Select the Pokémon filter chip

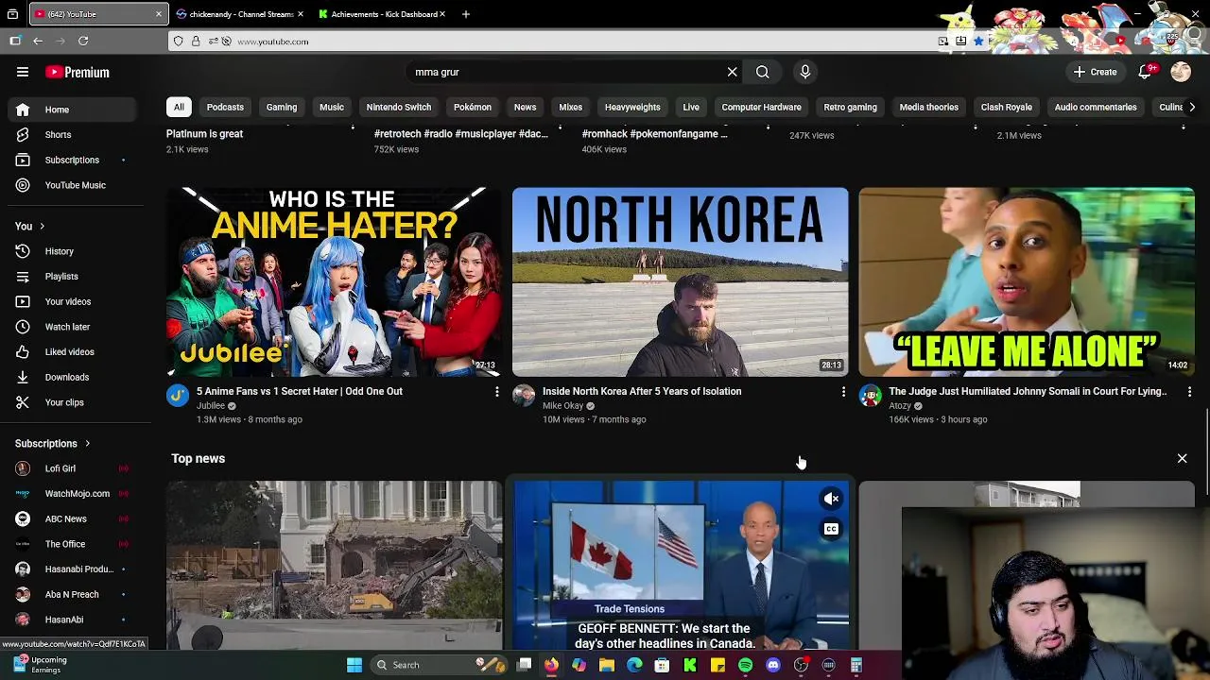(x=473, y=107)
